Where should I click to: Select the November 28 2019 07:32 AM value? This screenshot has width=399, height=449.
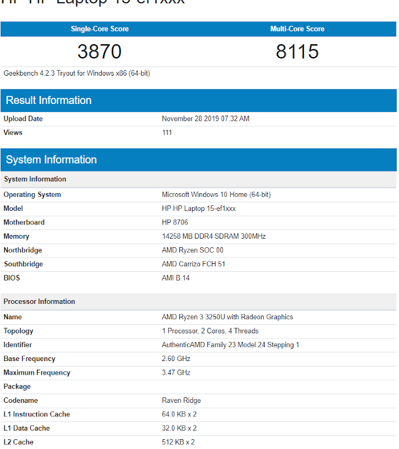(x=206, y=119)
